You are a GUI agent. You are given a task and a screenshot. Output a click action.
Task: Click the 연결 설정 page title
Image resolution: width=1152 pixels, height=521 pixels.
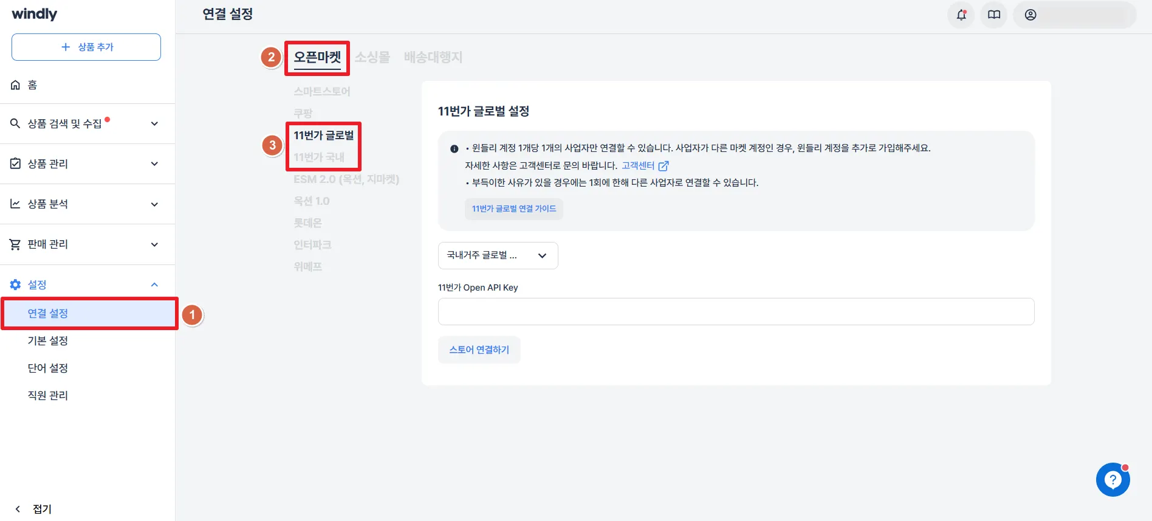coord(228,14)
